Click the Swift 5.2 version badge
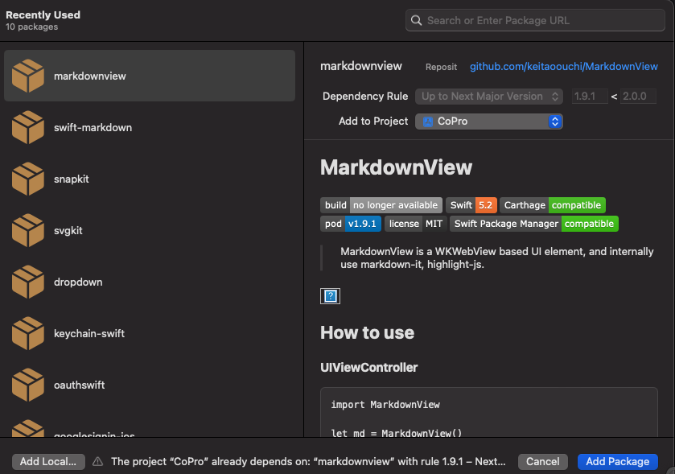Screen dimensions: 675x474 471,204
